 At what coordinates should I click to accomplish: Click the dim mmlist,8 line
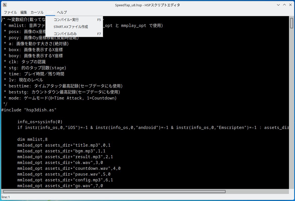click(32, 139)
